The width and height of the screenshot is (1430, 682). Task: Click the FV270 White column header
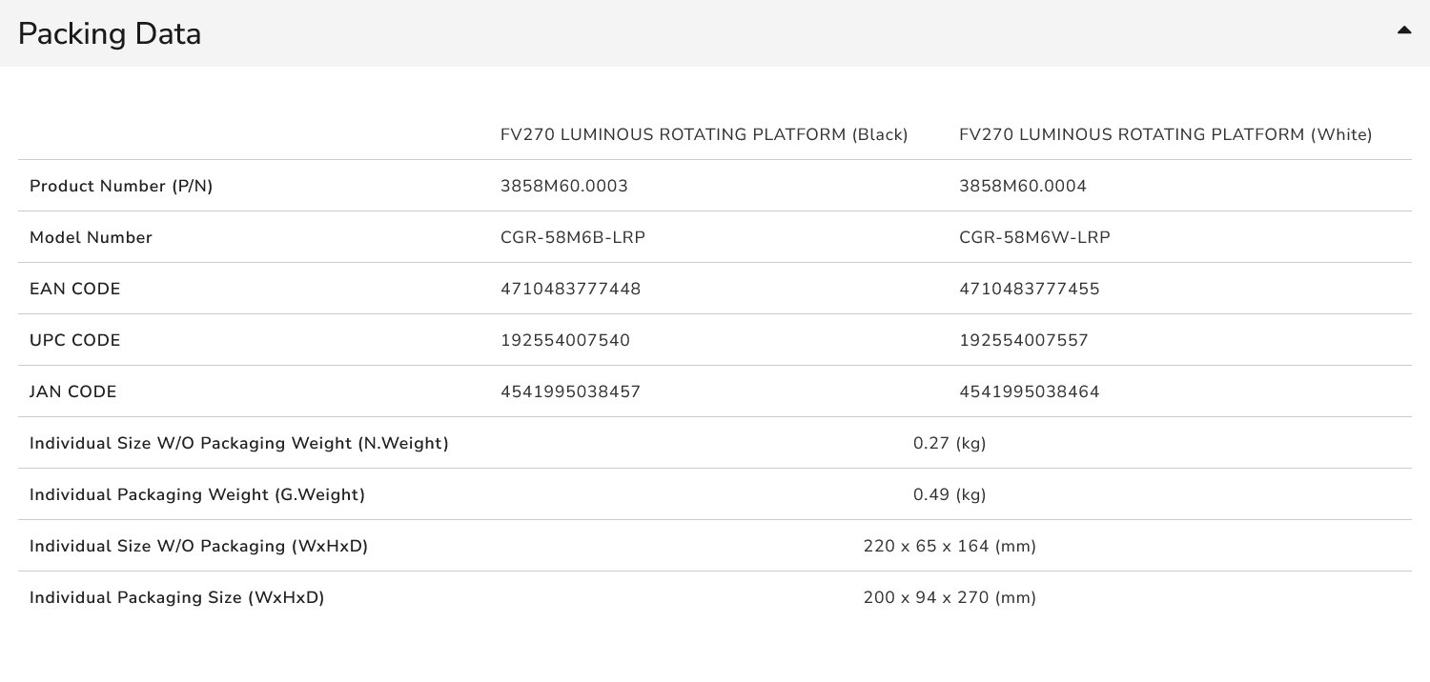(1165, 134)
